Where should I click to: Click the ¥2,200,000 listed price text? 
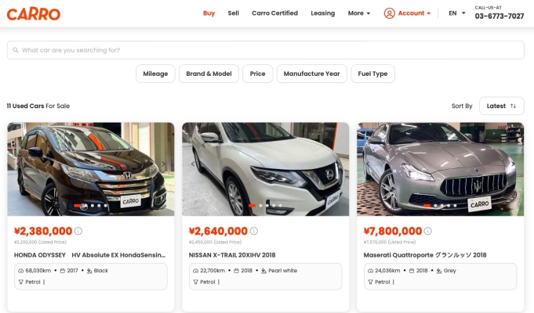click(40, 242)
